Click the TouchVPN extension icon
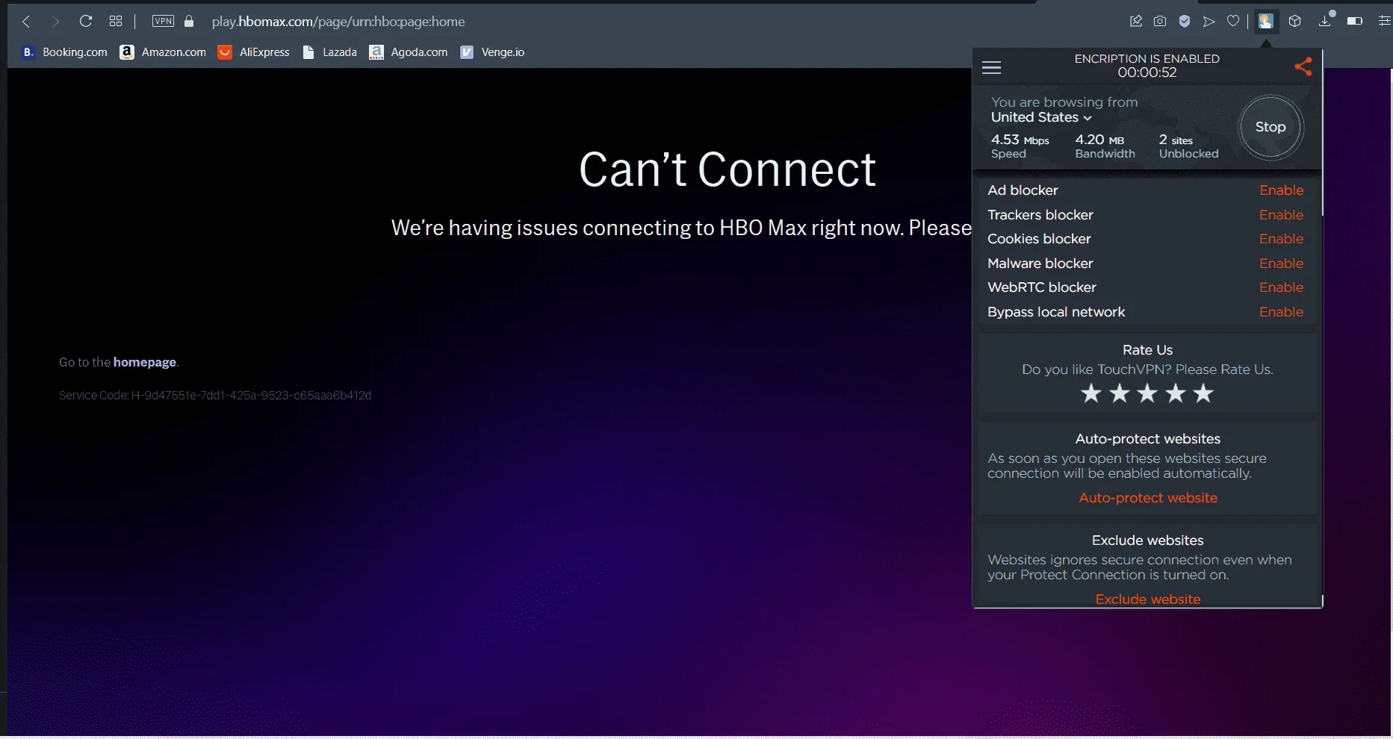 pos(1265,21)
